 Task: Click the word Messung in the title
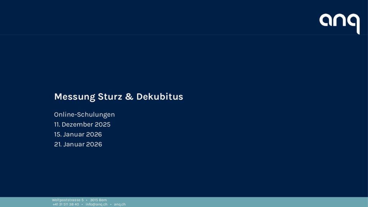coord(74,97)
